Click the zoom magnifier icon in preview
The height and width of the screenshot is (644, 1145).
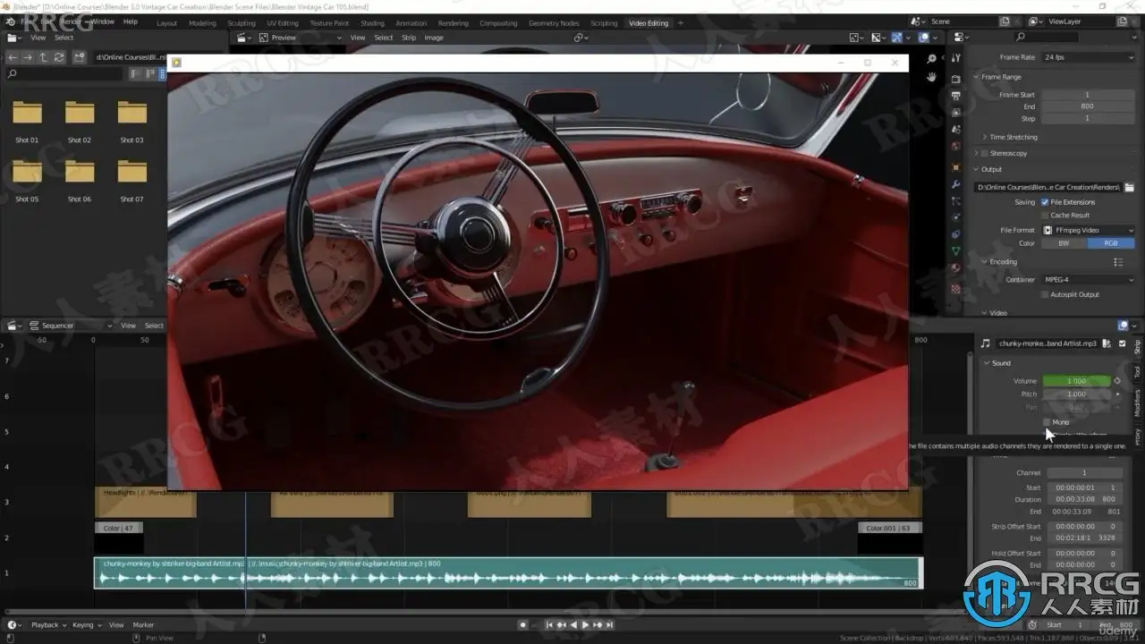[931, 59]
